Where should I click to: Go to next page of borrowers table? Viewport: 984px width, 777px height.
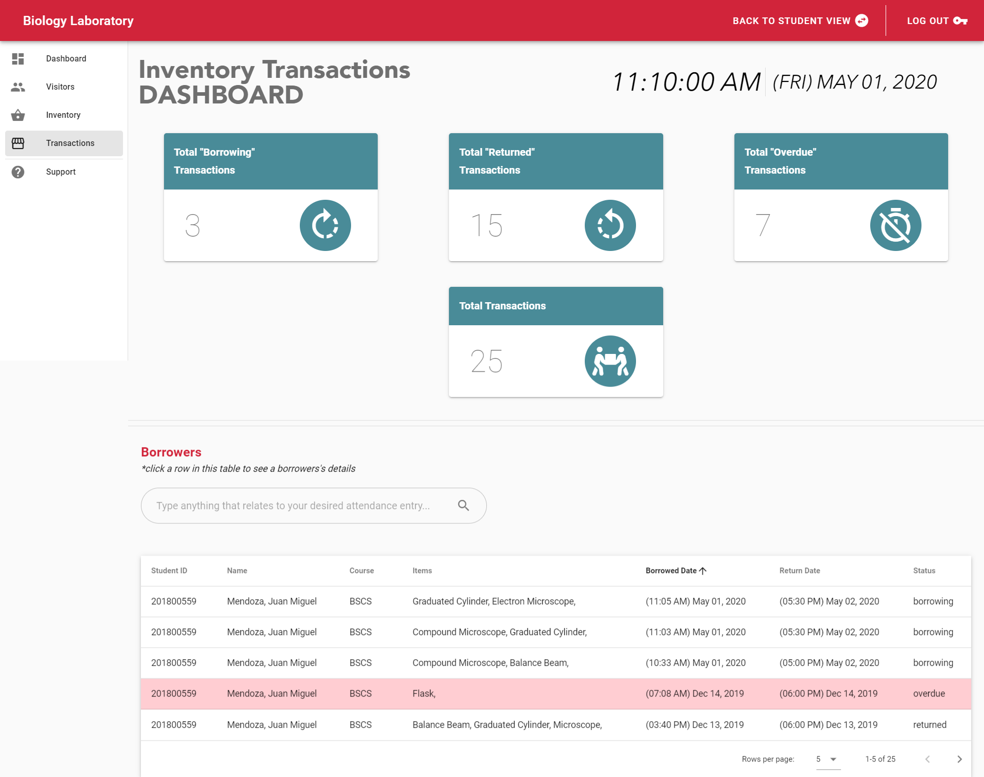pos(959,759)
